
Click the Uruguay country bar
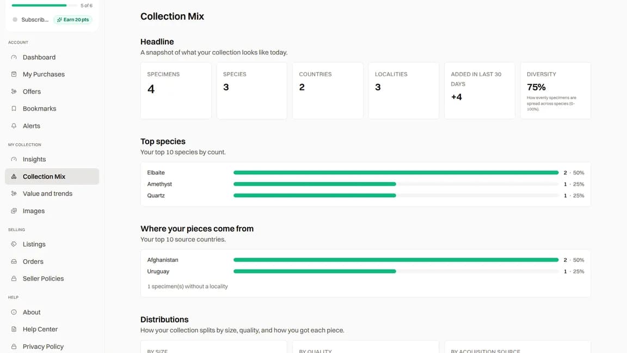click(396, 271)
